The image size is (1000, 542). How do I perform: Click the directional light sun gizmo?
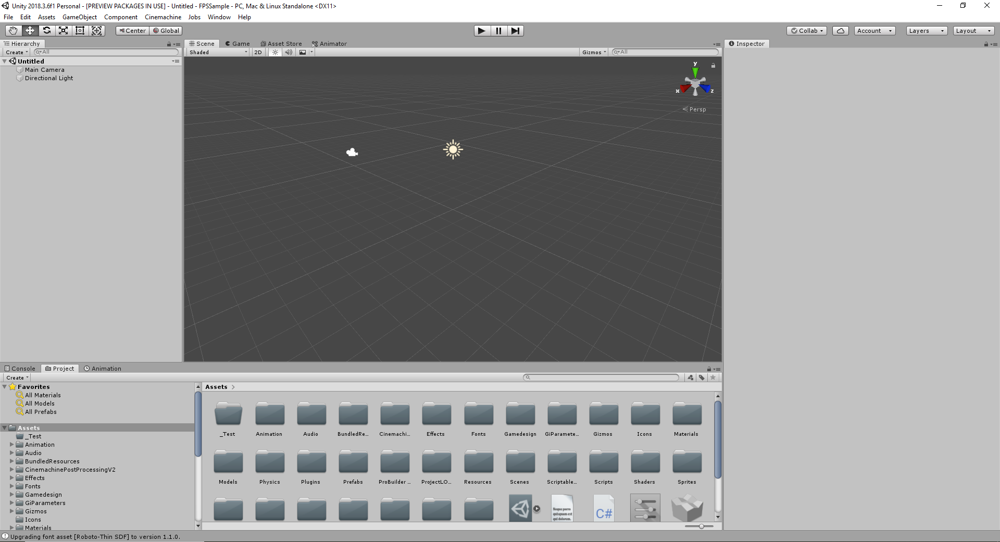coord(453,149)
